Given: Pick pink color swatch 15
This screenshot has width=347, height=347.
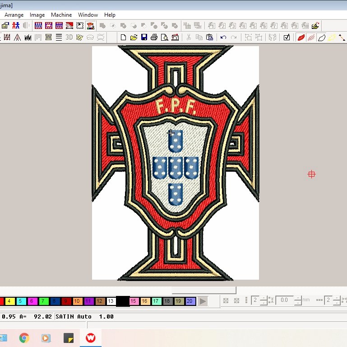Looking at the screenshot, I should tap(134, 301).
